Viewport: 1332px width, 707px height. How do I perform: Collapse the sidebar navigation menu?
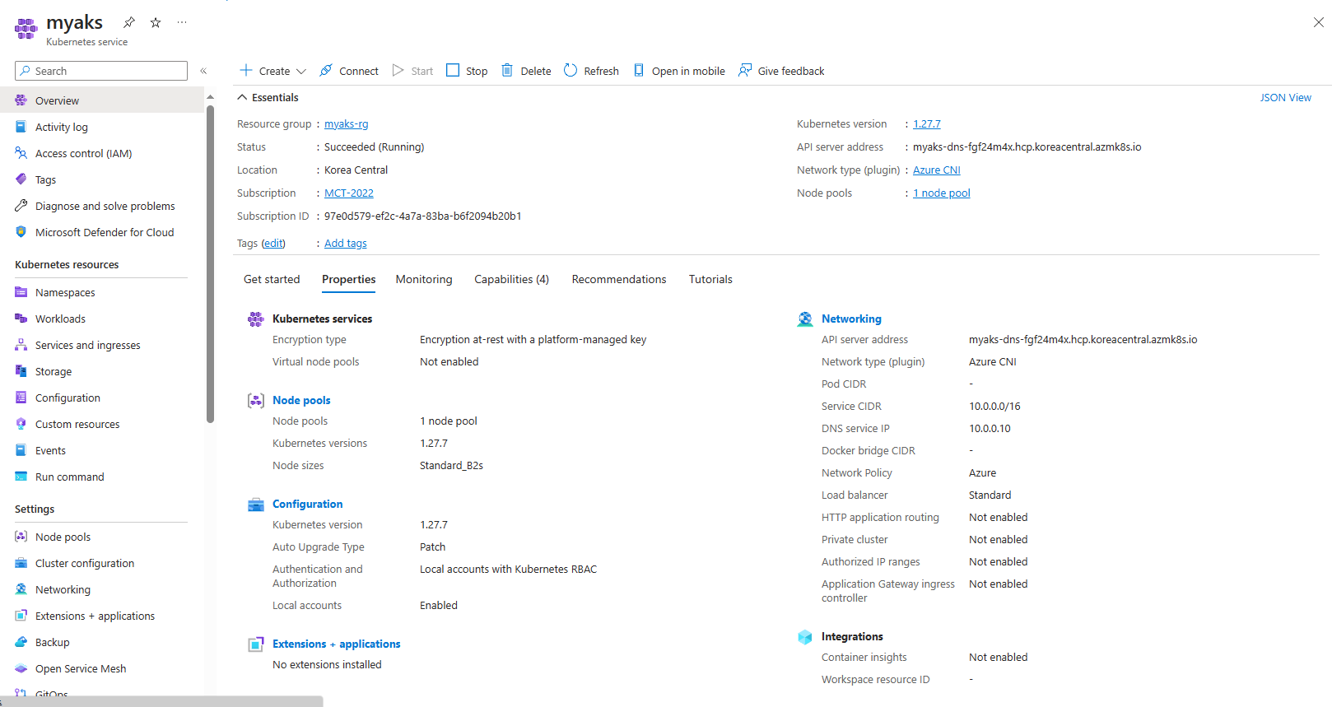(x=203, y=71)
